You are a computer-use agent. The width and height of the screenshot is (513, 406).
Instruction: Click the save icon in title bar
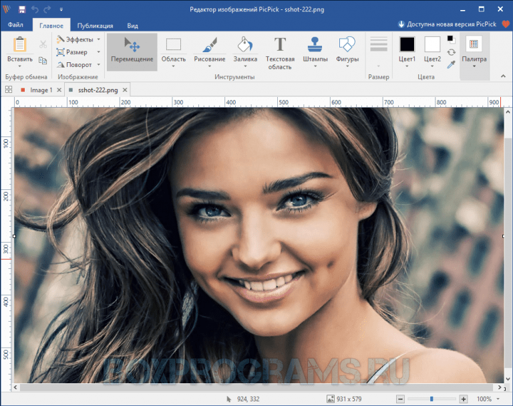click(22, 10)
